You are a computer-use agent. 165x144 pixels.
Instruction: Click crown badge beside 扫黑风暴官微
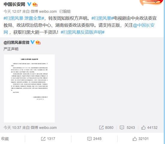click(x=38, y=42)
